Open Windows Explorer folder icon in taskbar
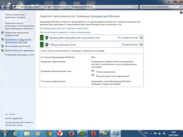The width and height of the screenshot is (183, 137). pos(27,134)
